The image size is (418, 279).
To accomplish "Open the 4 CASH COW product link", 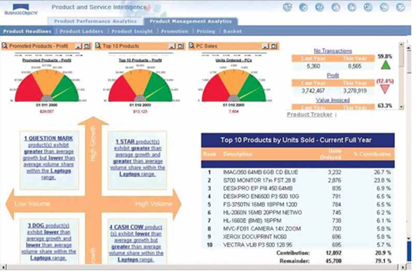I will click(x=136, y=243).
